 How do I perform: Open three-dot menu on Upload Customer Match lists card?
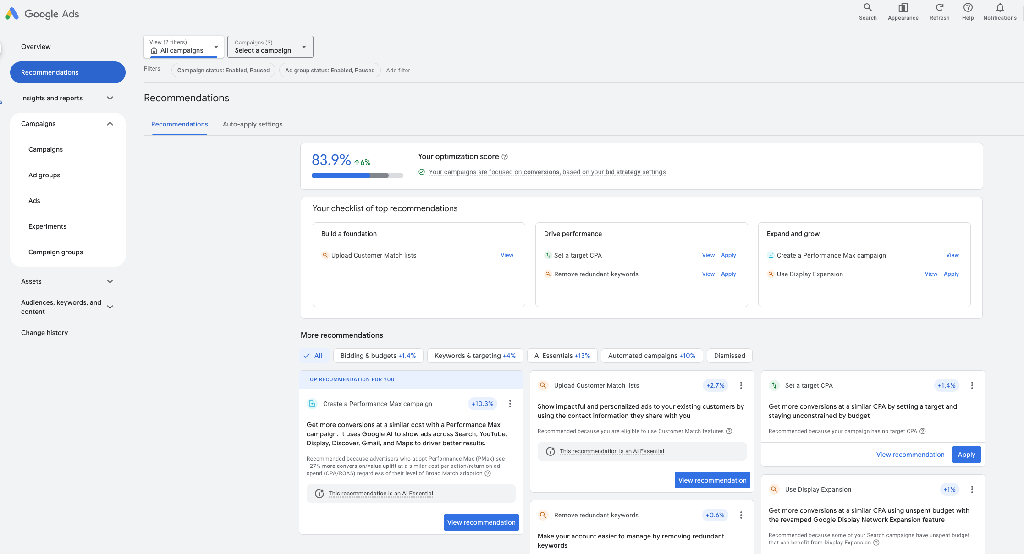(x=741, y=385)
